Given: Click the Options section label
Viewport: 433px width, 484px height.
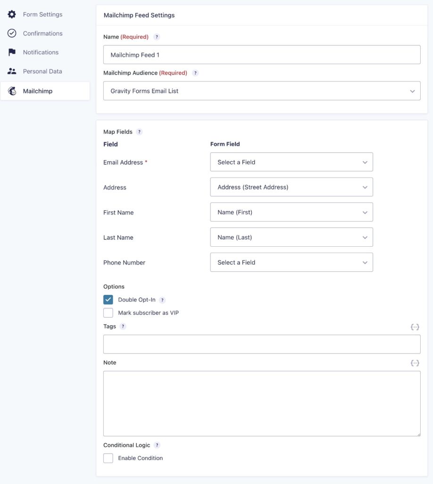Looking at the screenshot, I should [114, 286].
